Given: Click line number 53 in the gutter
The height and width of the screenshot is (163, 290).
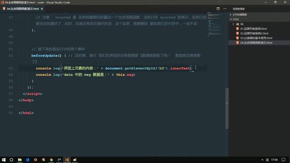Looking at the screenshot, I should (x=11, y=68).
